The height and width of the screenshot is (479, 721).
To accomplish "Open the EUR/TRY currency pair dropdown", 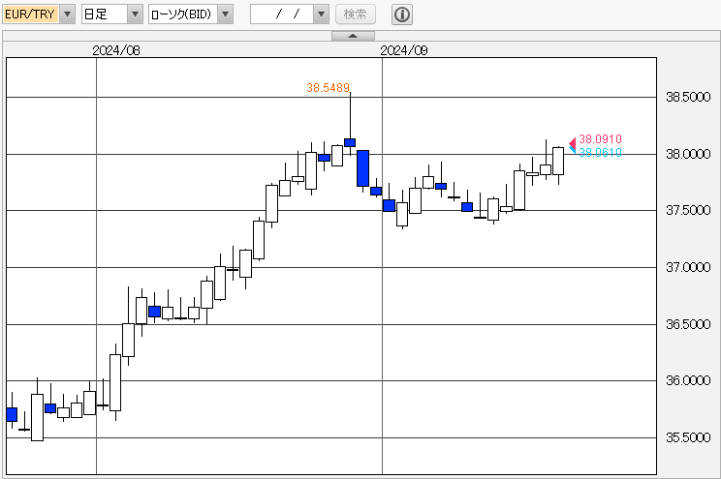I will pyautogui.click(x=67, y=15).
